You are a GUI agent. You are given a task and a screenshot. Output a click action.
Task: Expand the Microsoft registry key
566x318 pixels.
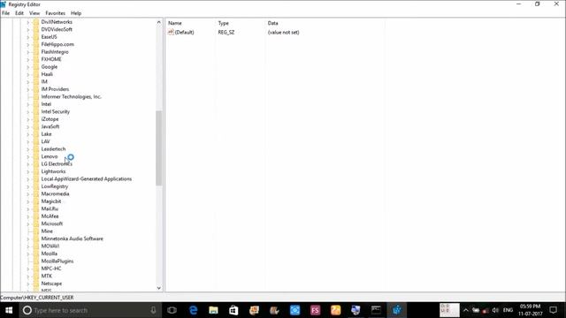click(x=28, y=223)
